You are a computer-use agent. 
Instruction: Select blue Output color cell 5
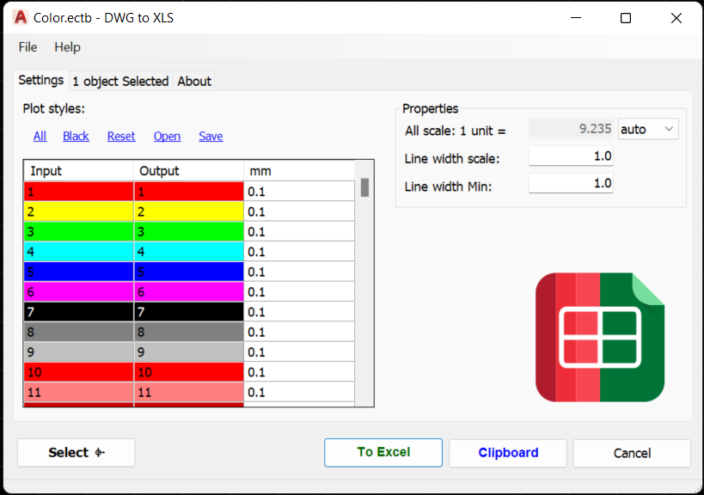[x=189, y=272]
